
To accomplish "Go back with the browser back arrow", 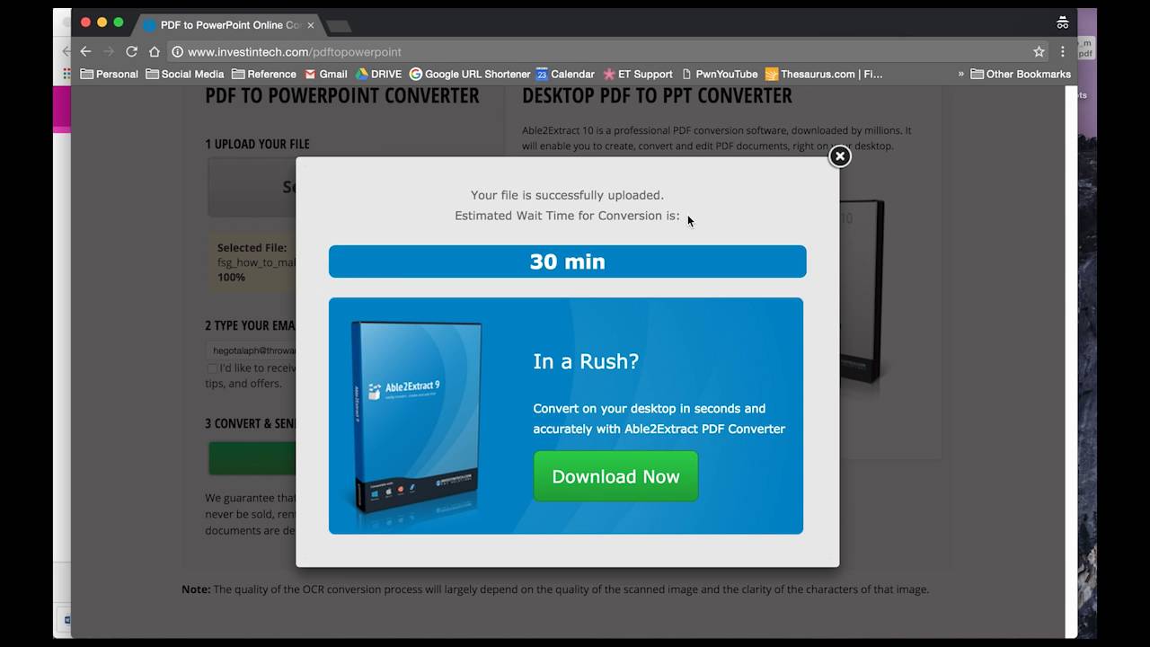I will pos(85,51).
